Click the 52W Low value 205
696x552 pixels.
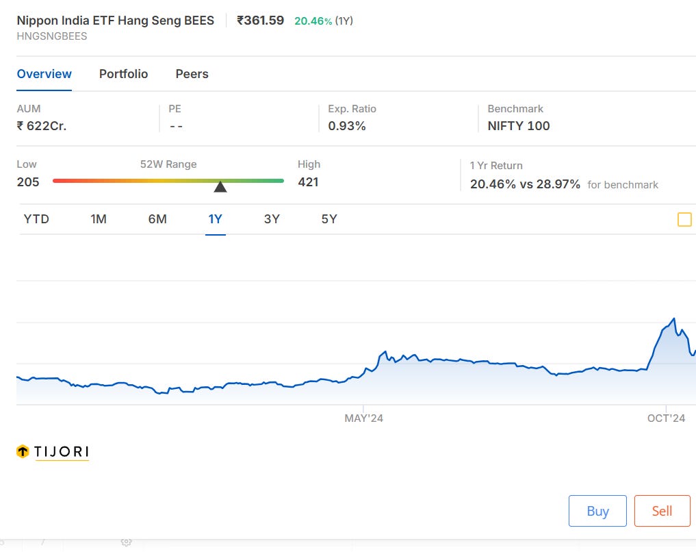tap(28, 182)
